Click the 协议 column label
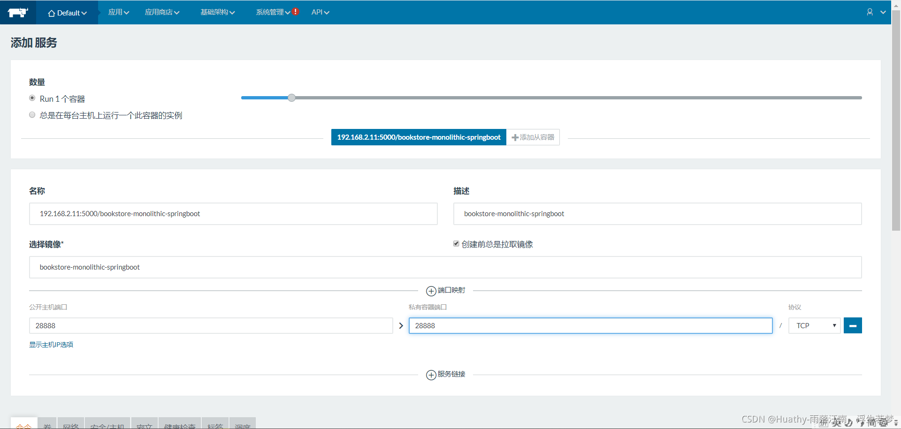Screen dimensions: 901x429 tap(794, 307)
